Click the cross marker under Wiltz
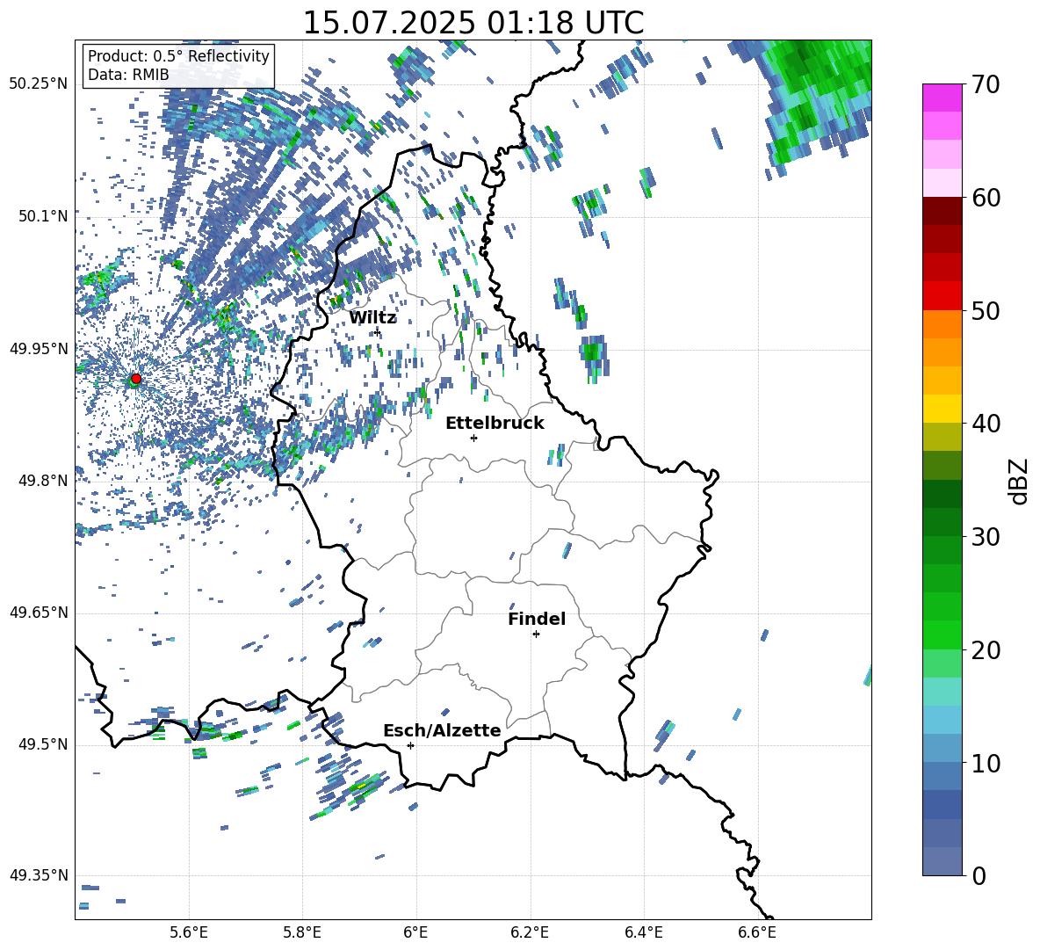1040x950 pixels. pyautogui.click(x=377, y=331)
